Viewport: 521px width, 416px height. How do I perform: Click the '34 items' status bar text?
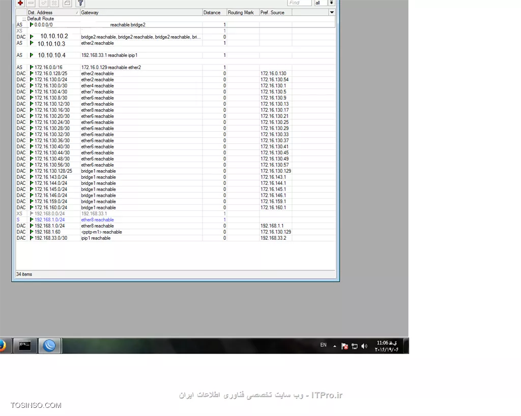[24, 274]
